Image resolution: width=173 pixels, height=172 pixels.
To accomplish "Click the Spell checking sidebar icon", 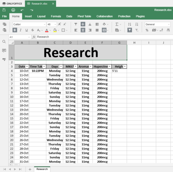I will pos(4,59).
